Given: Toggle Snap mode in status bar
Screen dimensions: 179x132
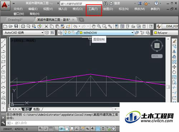Looking at the screenshot, I should (45, 129).
